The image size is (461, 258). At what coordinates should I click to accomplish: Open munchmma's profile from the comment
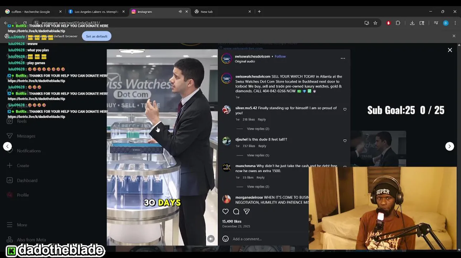[245, 166]
